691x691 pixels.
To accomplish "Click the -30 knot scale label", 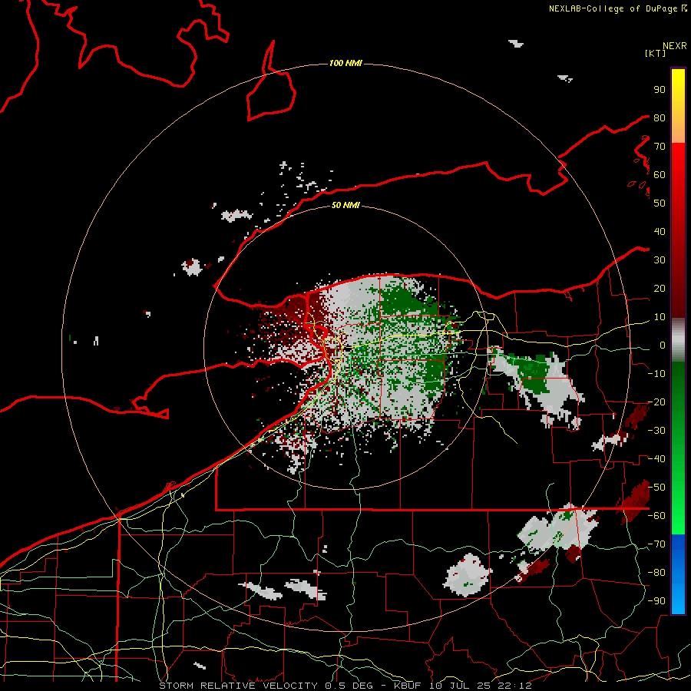I will 656,431.
